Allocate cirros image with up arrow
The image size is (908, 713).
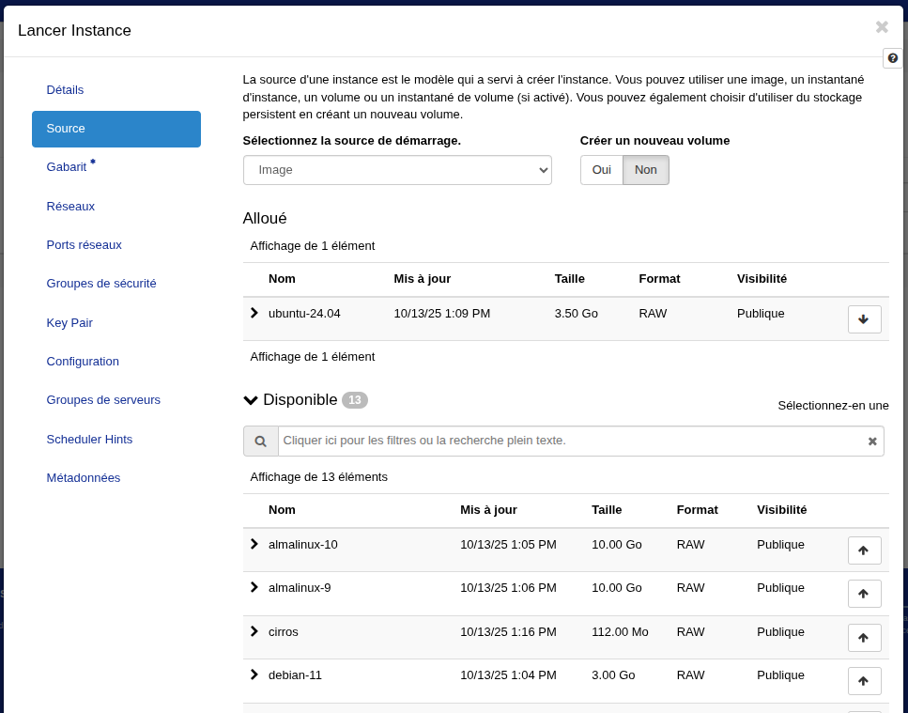[x=864, y=638]
